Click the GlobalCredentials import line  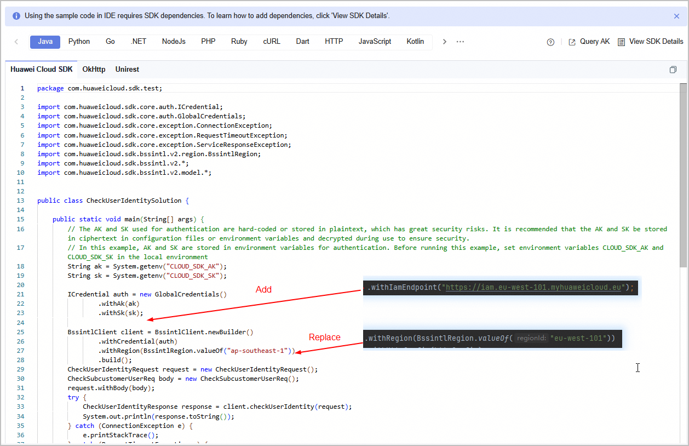pos(141,116)
